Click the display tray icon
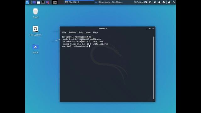 coord(150,2)
